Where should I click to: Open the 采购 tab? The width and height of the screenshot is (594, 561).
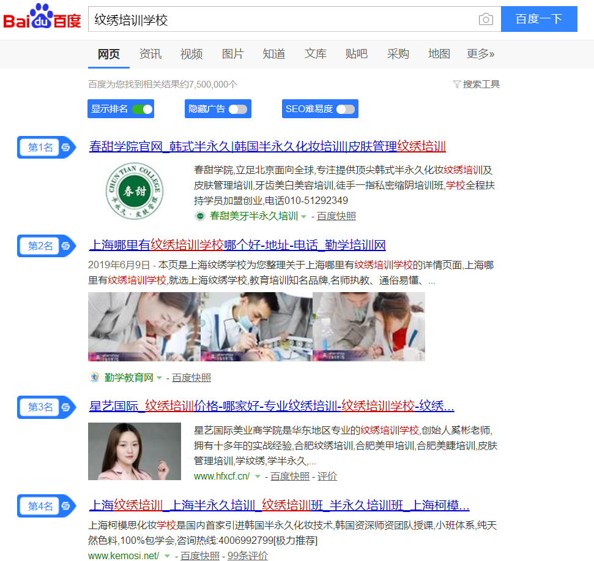(398, 54)
